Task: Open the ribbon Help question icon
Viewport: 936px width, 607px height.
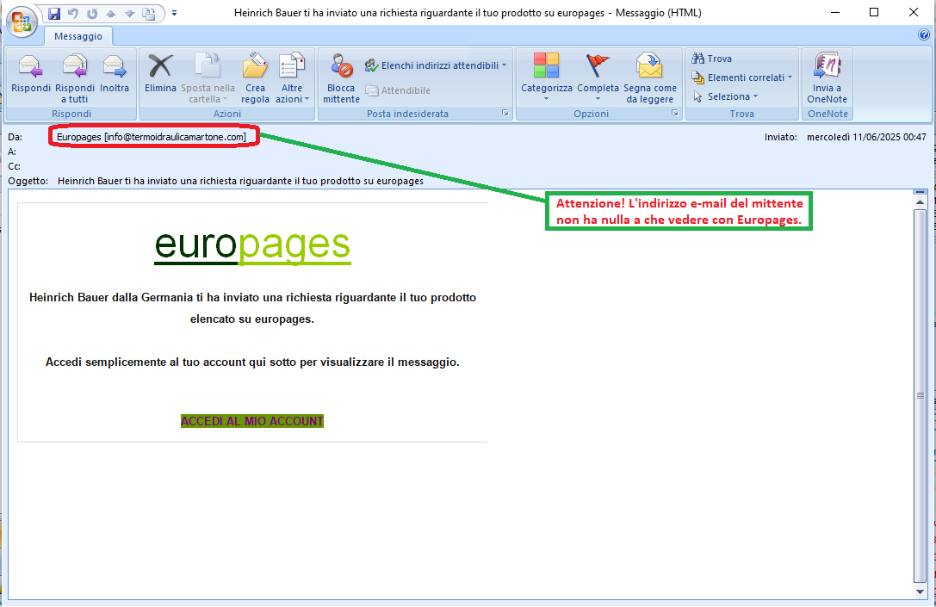Action: point(923,34)
